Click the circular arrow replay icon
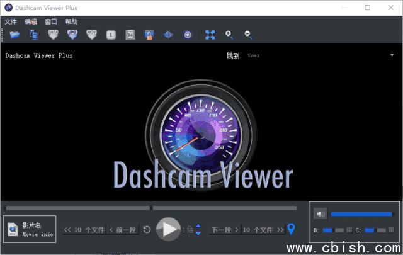Viewport: 403px width, 255px height. [147, 229]
